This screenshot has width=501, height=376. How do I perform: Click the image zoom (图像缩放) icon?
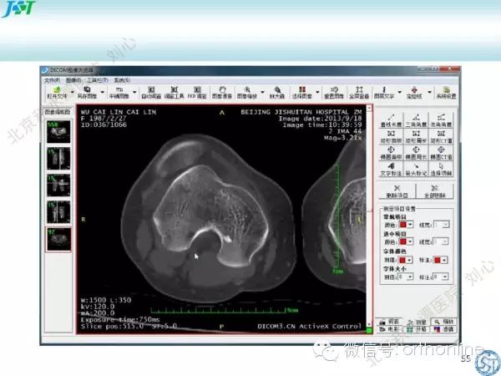click(247, 92)
